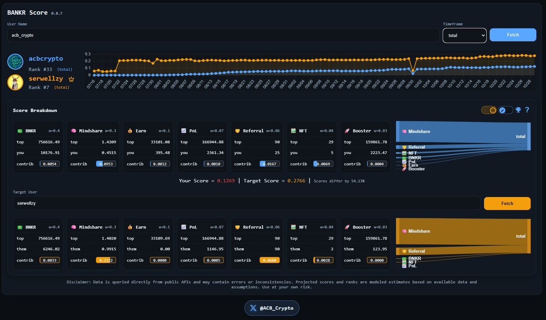This screenshot has width=546, height=320.
Task: Click the brain icon on your Mindshare card
Action: coord(73,131)
